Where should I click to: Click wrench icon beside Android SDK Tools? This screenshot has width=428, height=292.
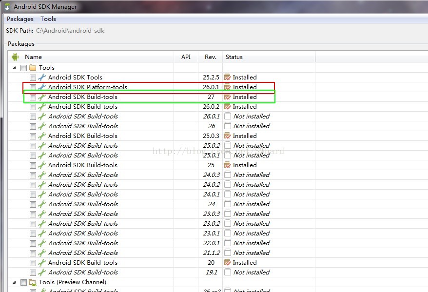point(42,78)
